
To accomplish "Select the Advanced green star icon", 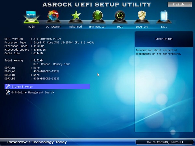I will click(75, 17).
